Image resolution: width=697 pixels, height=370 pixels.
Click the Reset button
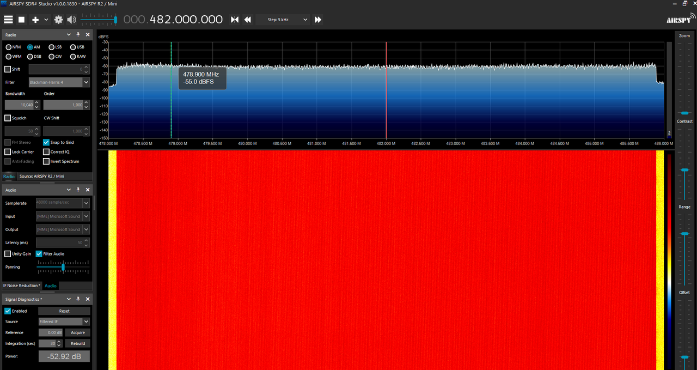[x=64, y=311]
